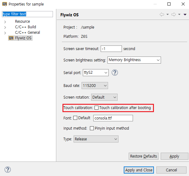
Task: Click the serial port help question icon
Action: 115,72
